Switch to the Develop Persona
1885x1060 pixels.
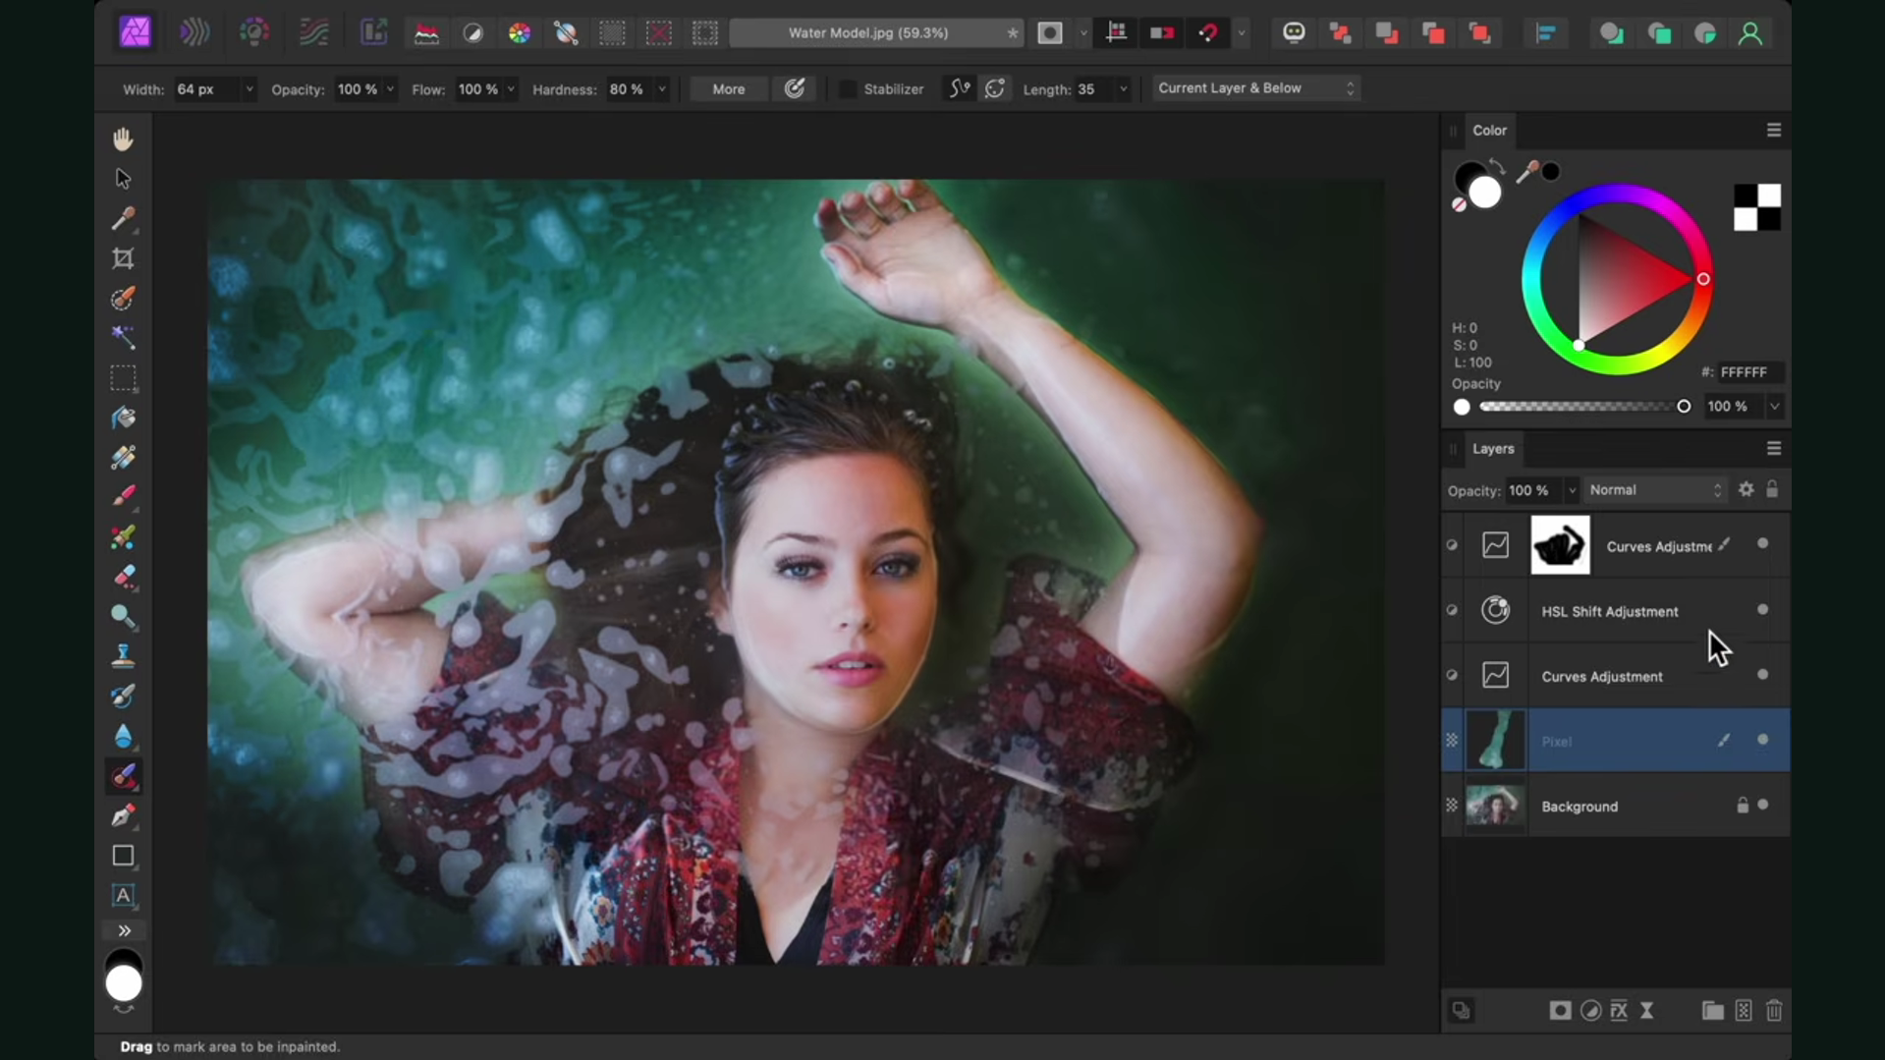254,32
